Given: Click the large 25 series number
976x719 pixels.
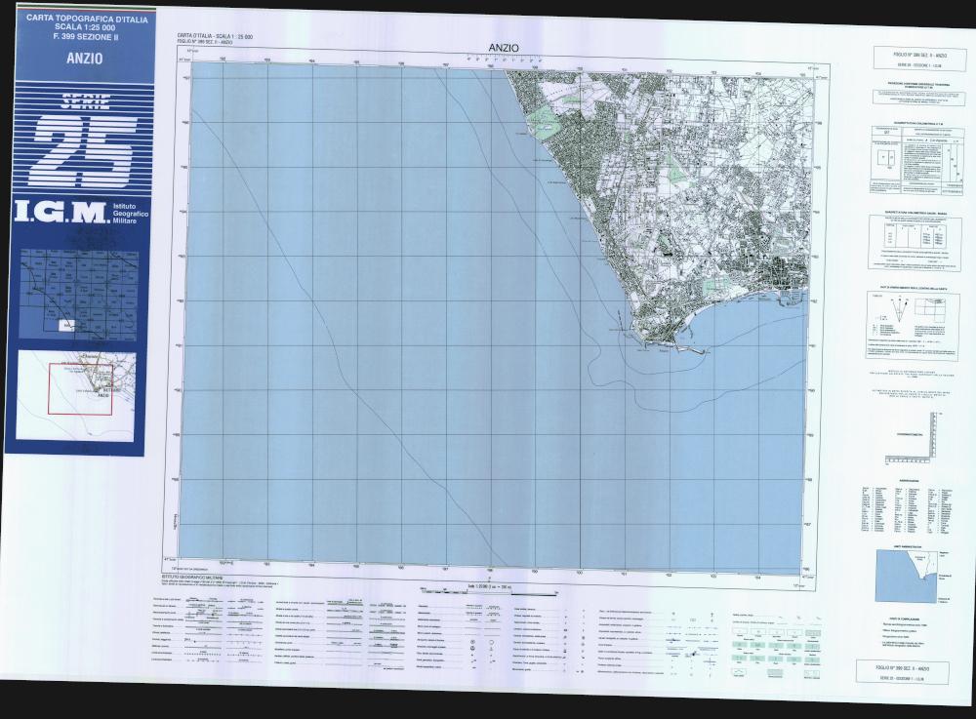Looking at the screenshot, I should click(x=85, y=153).
